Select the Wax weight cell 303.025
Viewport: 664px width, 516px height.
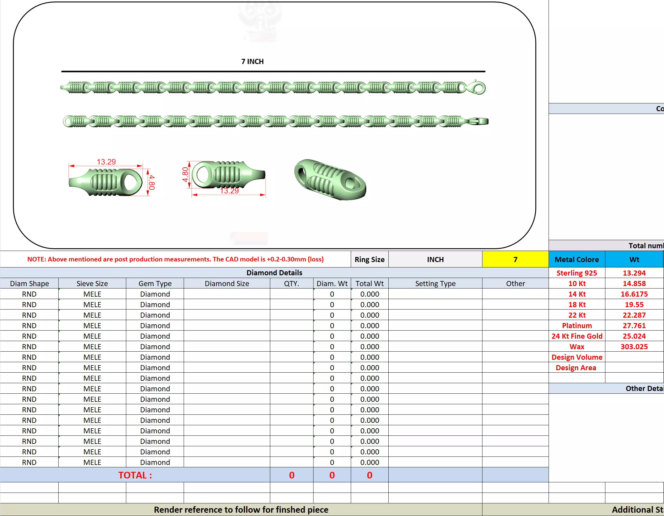(634, 347)
